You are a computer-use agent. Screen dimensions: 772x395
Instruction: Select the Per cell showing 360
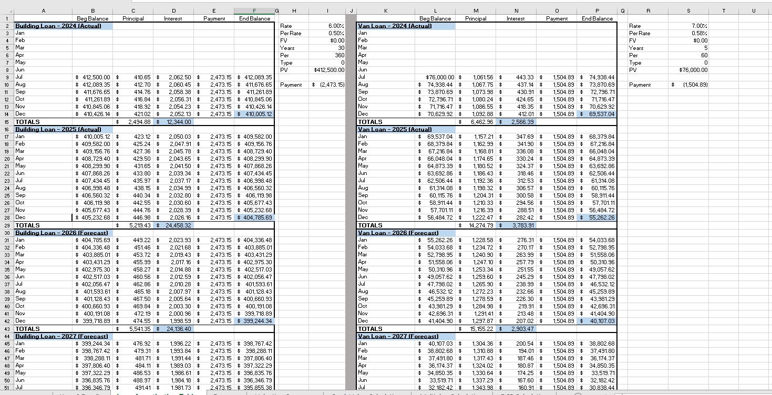coord(327,55)
